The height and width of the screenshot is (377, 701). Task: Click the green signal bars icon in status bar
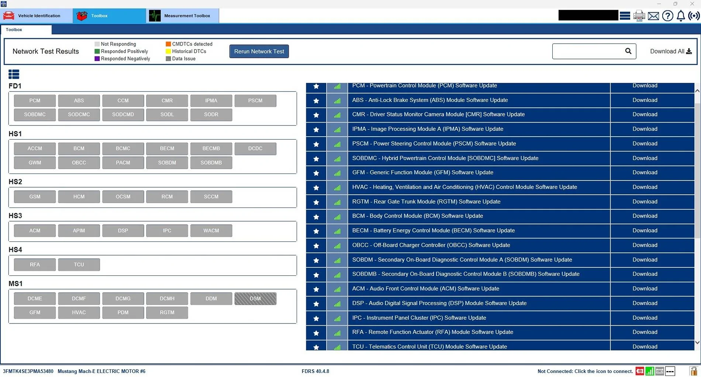pos(650,371)
